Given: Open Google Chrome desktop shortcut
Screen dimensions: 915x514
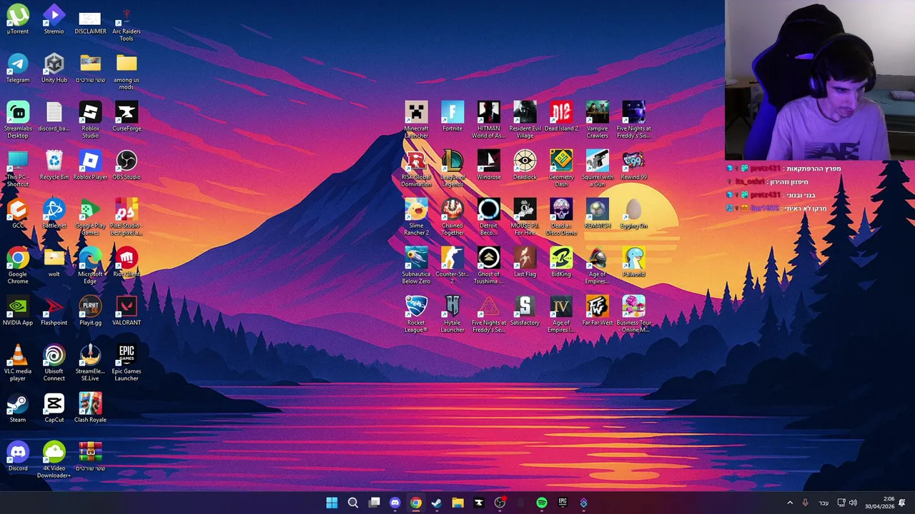Looking at the screenshot, I should (18, 266).
